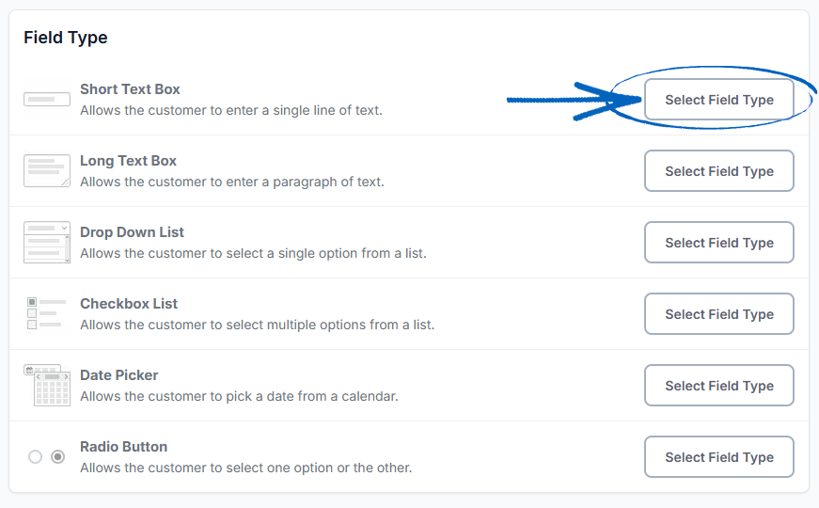This screenshot has width=819, height=508.
Task: Click the Long Text Box icon
Action: (x=47, y=171)
